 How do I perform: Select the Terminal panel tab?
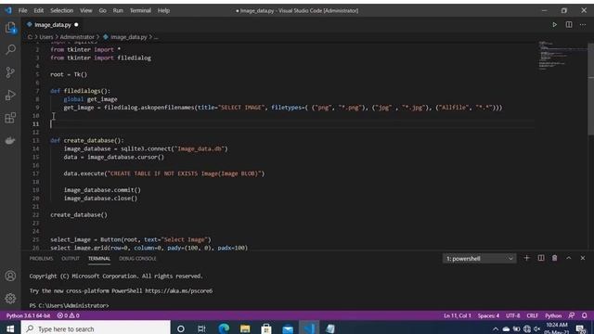point(99,258)
